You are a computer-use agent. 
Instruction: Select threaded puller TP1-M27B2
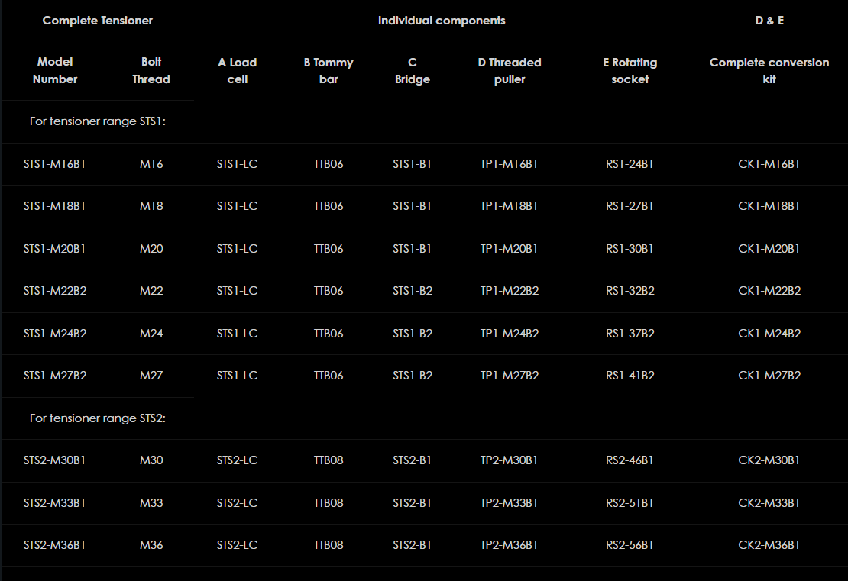pos(509,376)
